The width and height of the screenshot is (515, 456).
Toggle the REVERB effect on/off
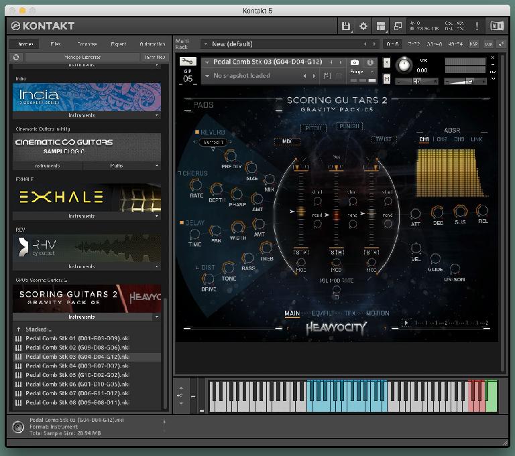tap(197, 132)
